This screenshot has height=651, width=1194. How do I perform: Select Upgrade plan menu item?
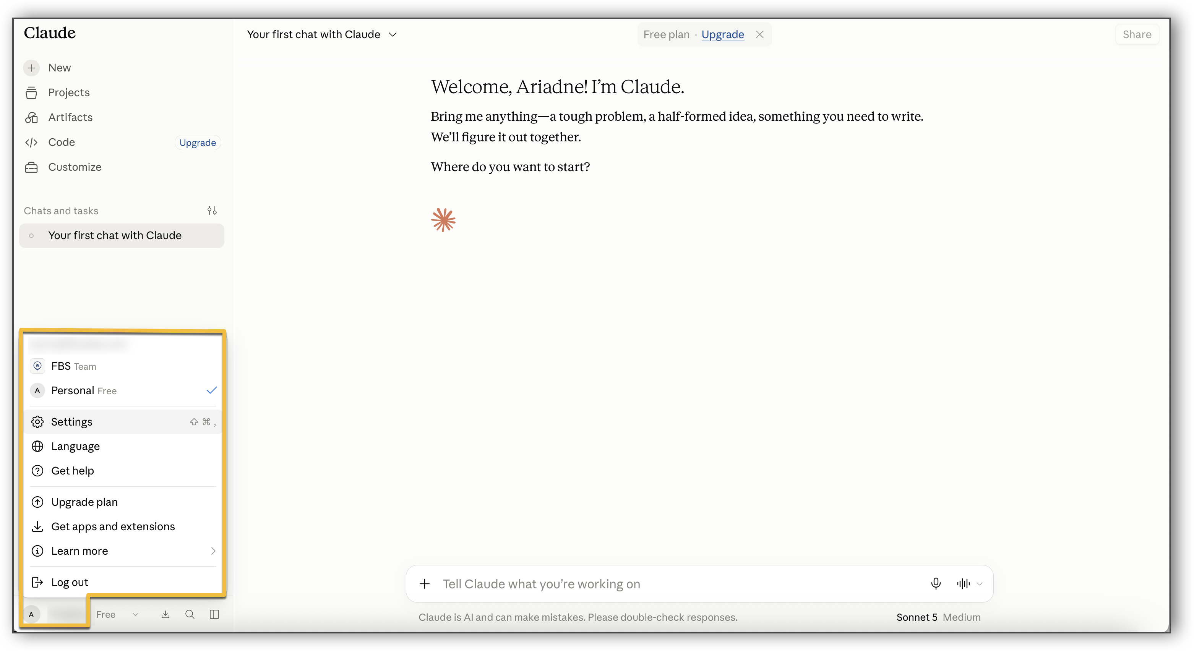pos(123,502)
